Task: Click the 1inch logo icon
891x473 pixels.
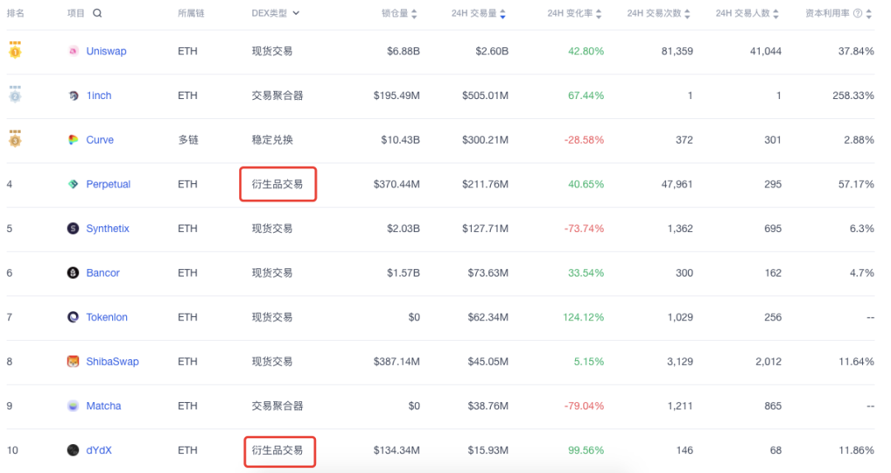Action: [73, 96]
